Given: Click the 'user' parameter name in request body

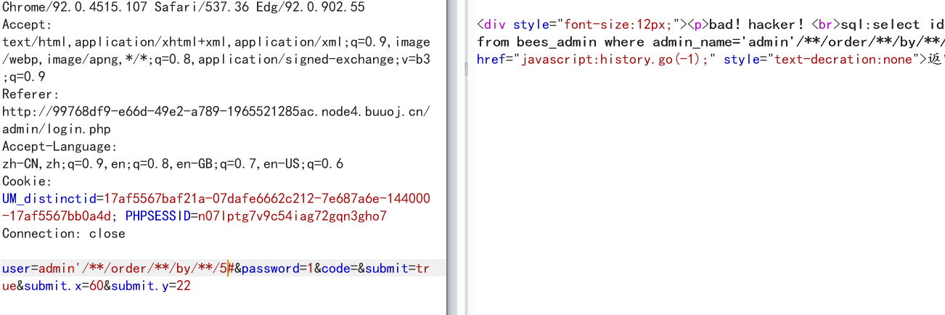Looking at the screenshot, I should click(17, 269).
